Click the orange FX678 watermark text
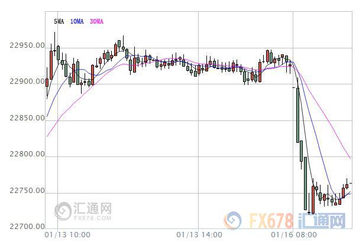Viewport: 356px width, 242px height. pos(271,221)
